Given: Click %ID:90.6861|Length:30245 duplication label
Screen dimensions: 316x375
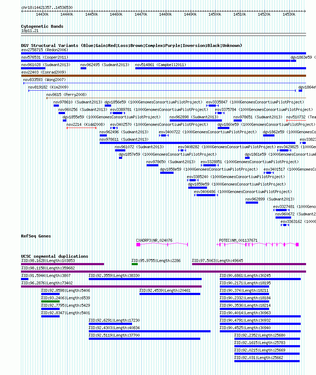Looking at the screenshot, I should point(245,275).
